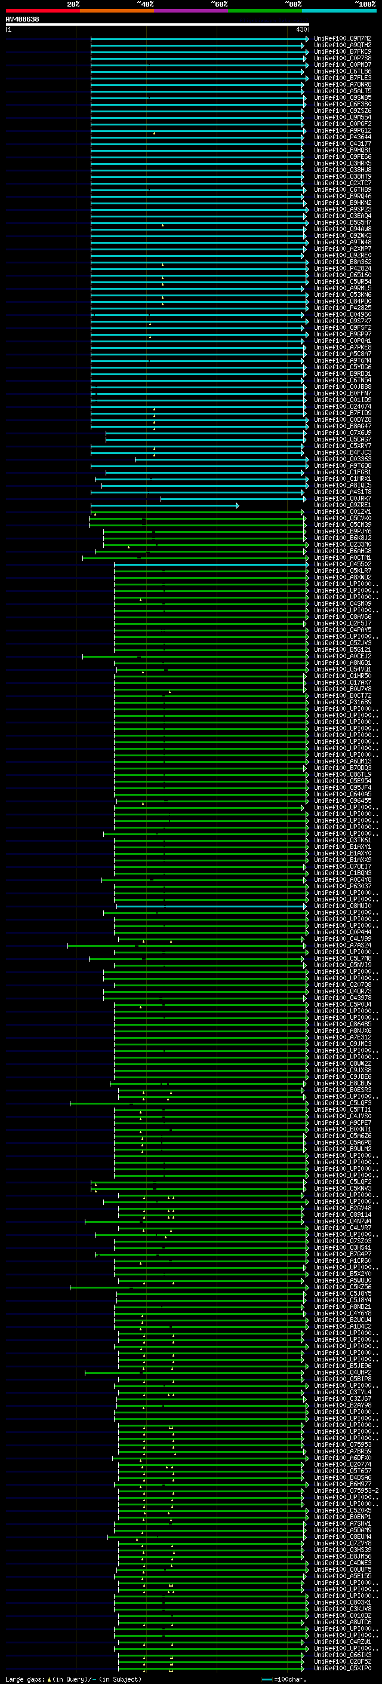Select label UniRef100_Q0JB88

pos(343,387)
